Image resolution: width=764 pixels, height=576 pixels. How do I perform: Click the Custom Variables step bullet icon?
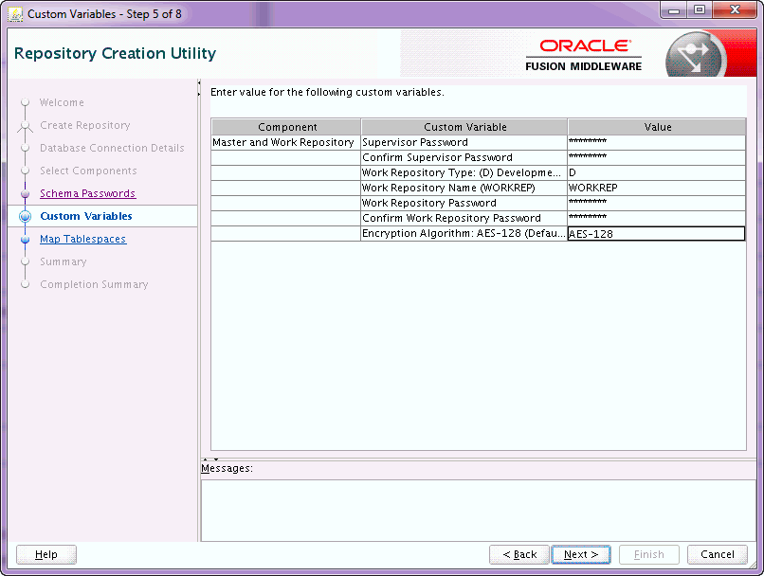pyautogui.click(x=26, y=216)
